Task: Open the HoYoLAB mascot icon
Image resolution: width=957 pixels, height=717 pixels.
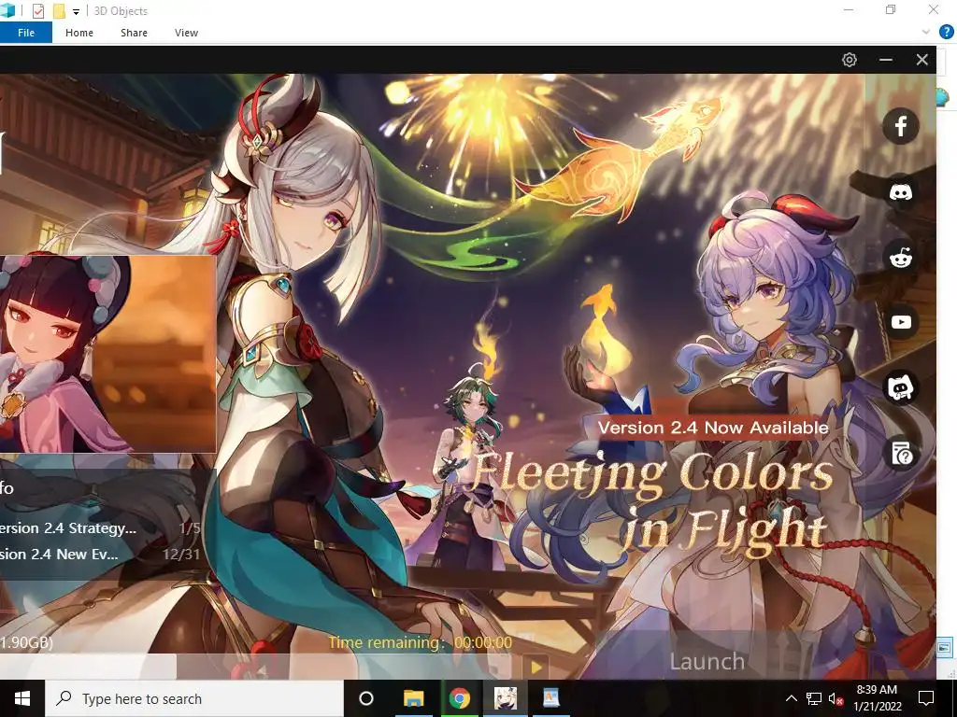Action: point(900,387)
